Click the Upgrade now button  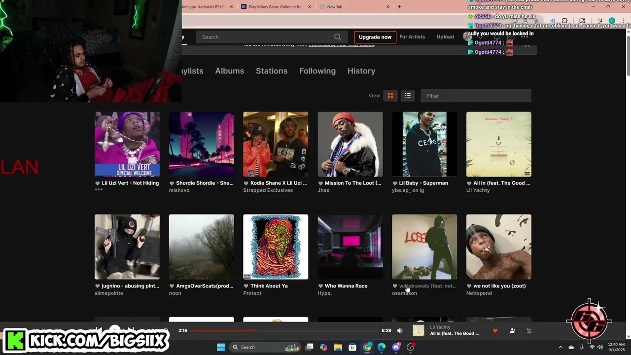[375, 37]
